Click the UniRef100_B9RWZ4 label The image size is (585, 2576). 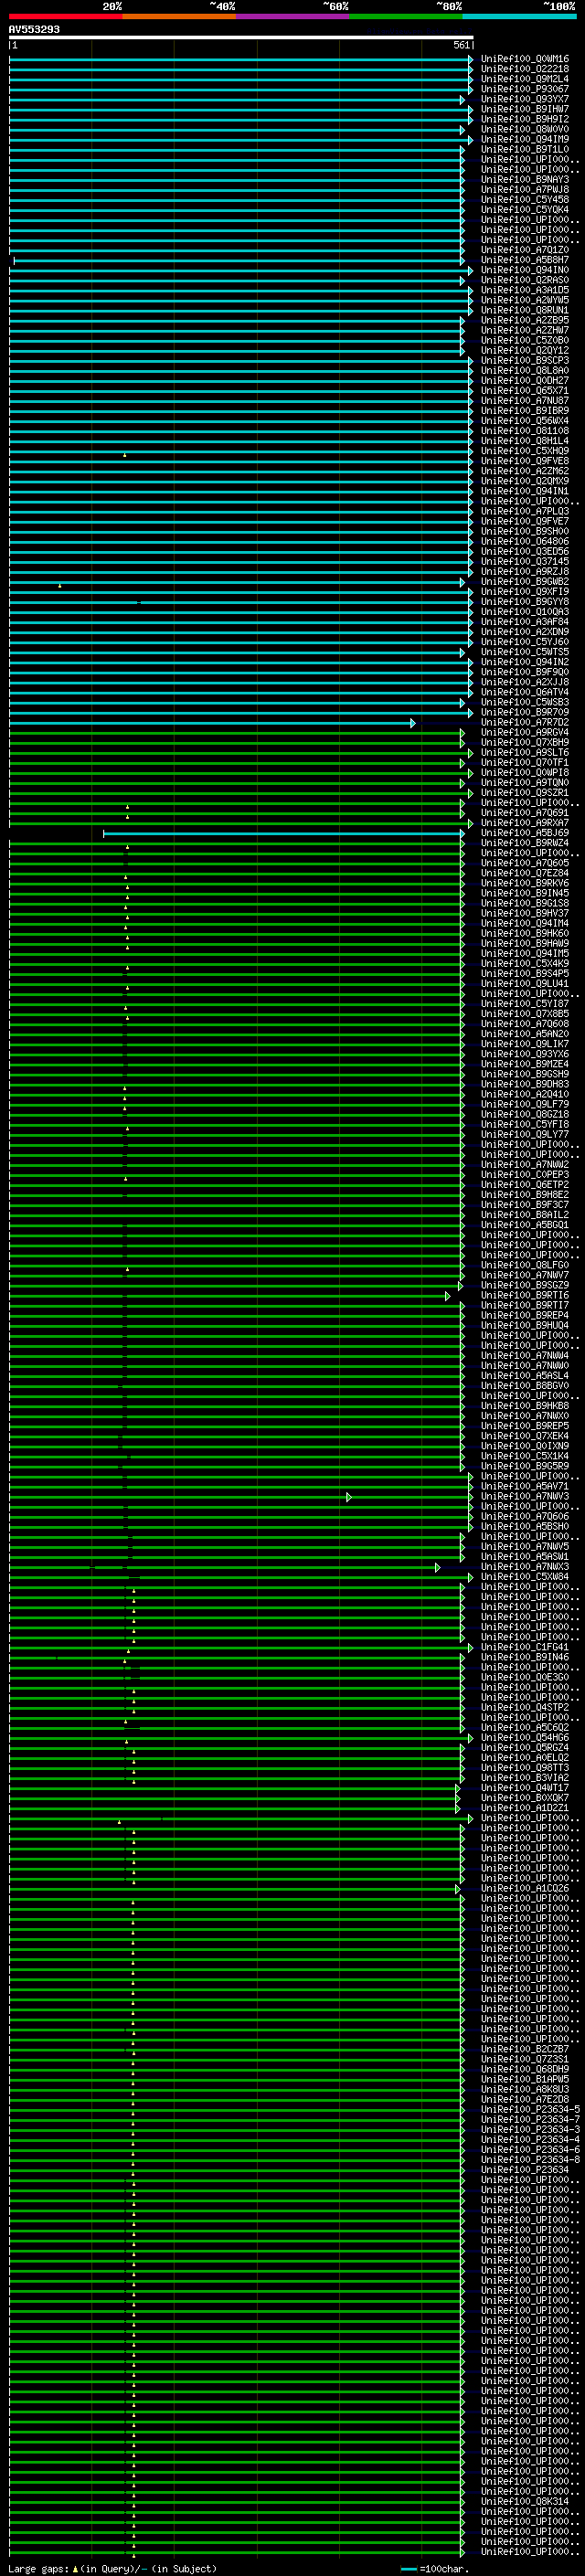coord(525,843)
